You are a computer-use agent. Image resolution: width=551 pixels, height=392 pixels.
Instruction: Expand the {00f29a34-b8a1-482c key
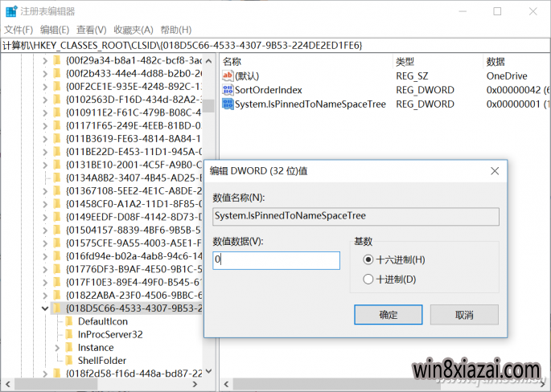[45, 61]
